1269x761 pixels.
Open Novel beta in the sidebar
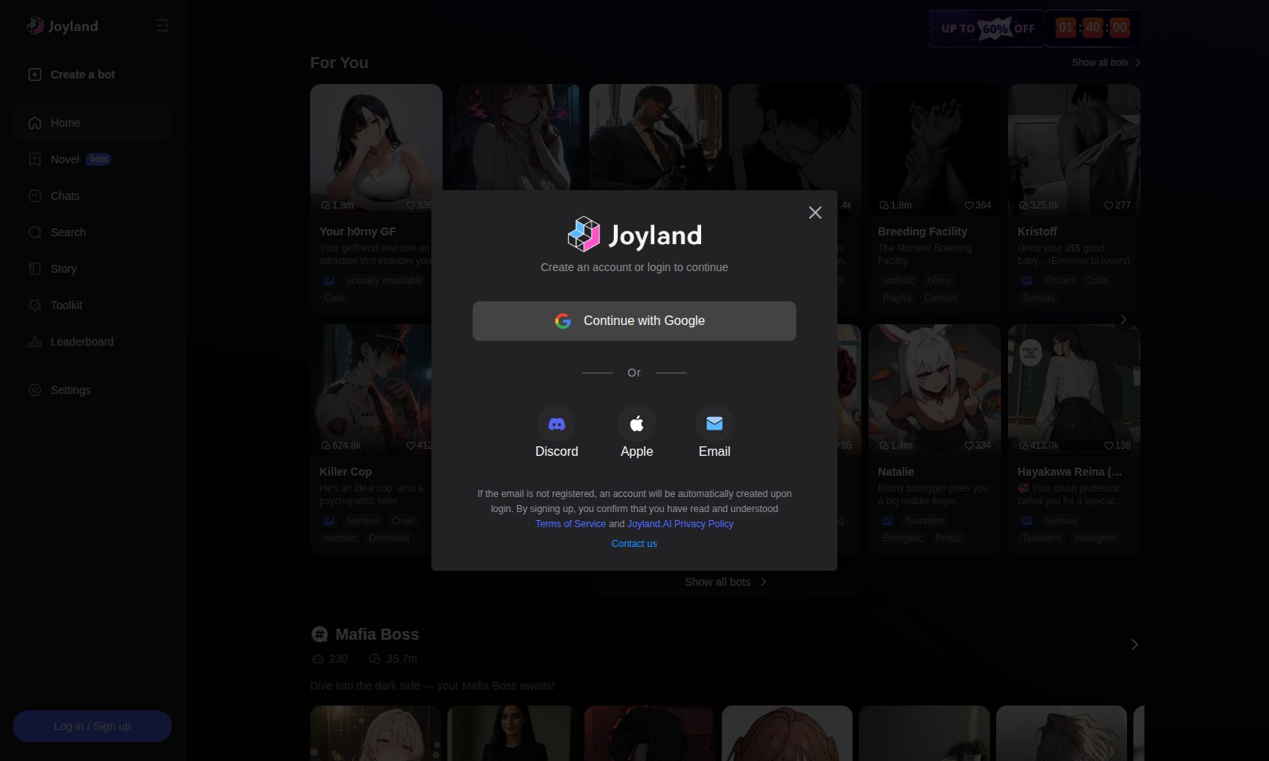point(93,159)
